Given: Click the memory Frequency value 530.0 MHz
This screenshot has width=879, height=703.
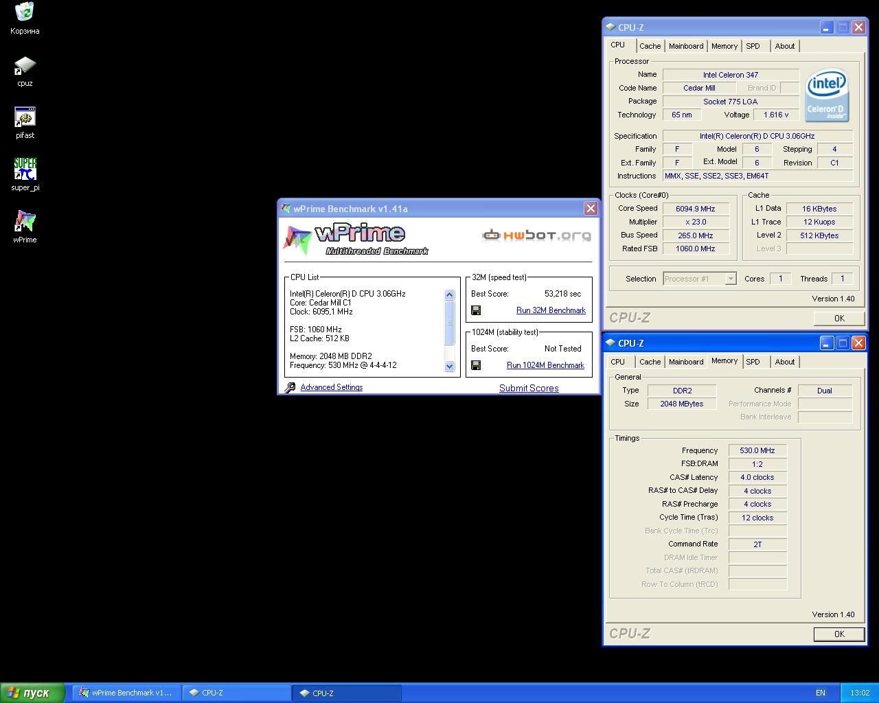Looking at the screenshot, I should [x=757, y=450].
